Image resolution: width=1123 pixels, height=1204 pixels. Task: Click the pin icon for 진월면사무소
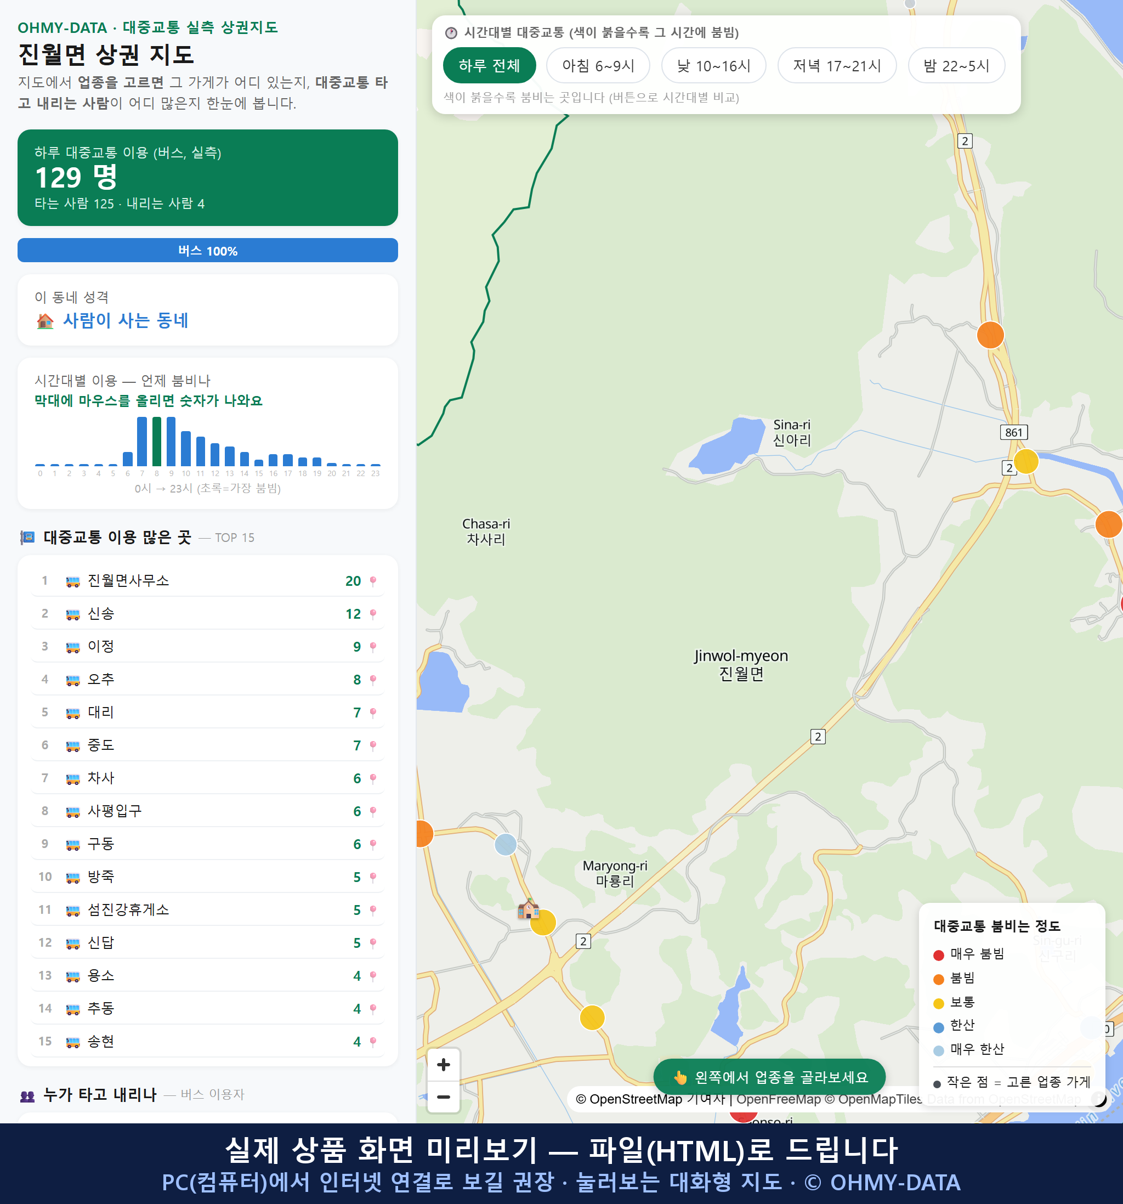pos(373,581)
